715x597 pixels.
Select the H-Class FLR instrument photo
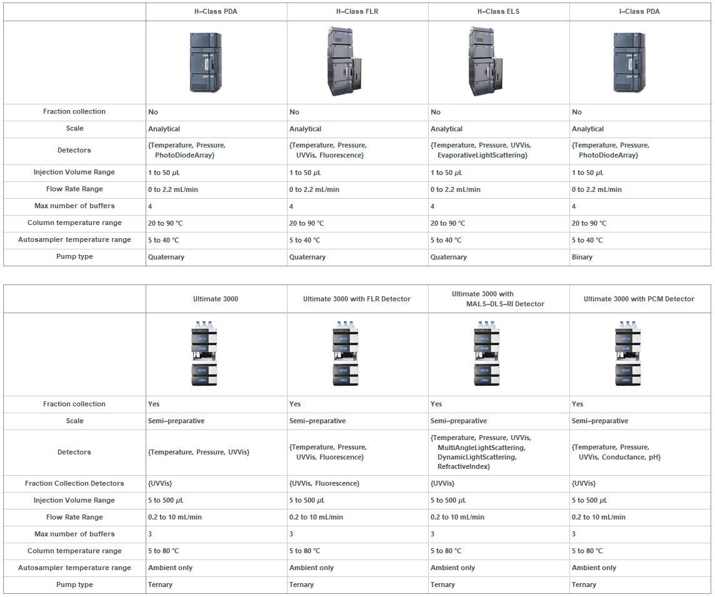[343, 61]
